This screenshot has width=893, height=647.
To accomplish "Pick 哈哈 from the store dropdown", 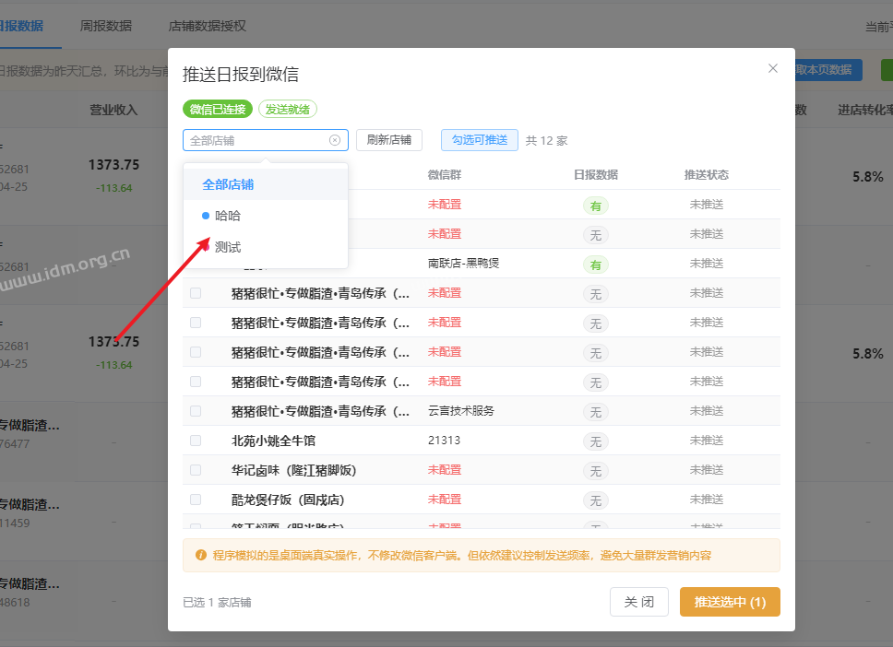I will (x=228, y=216).
